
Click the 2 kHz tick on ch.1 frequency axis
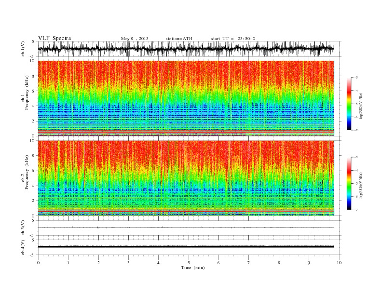tap(33, 121)
